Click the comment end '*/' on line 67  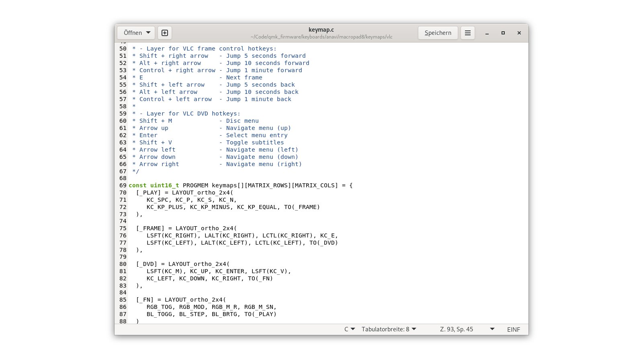(136, 171)
